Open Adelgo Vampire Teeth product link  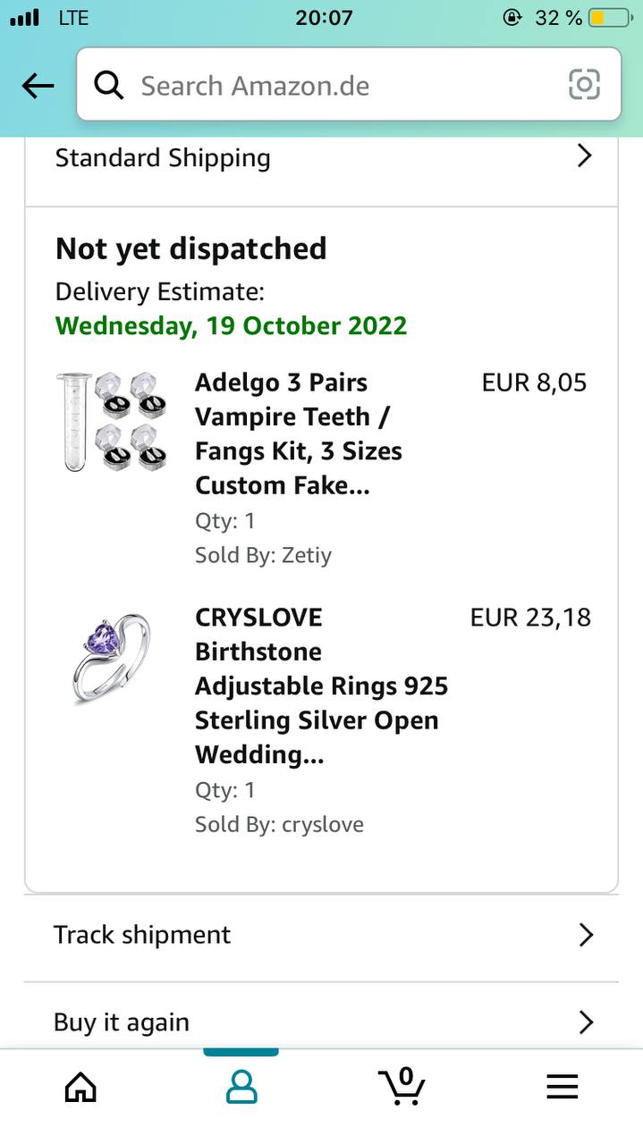point(299,433)
